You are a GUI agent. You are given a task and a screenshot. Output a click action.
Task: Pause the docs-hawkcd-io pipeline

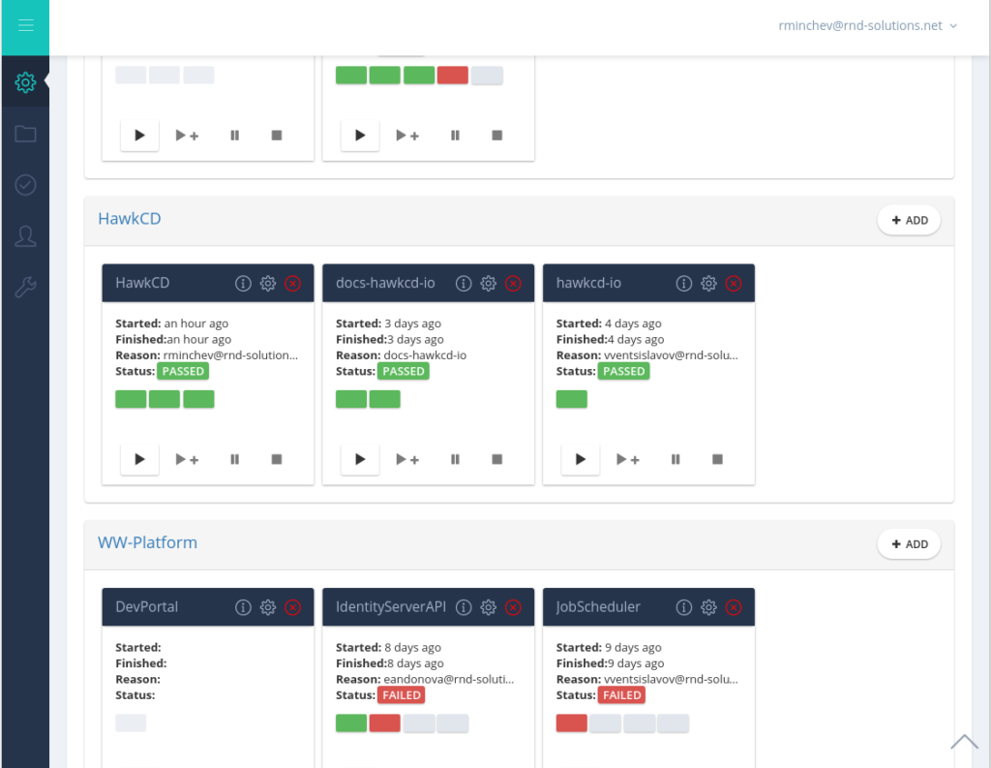(x=455, y=459)
